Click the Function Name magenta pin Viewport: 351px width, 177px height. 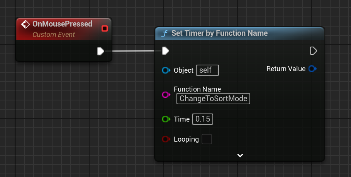pyautogui.click(x=166, y=95)
